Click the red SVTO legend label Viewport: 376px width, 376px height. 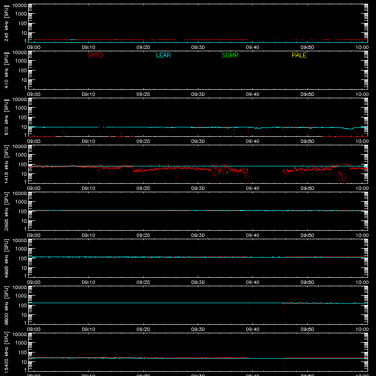[x=95, y=55]
